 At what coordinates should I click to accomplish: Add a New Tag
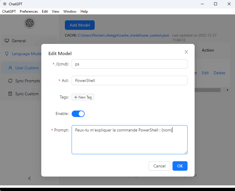(83, 97)
